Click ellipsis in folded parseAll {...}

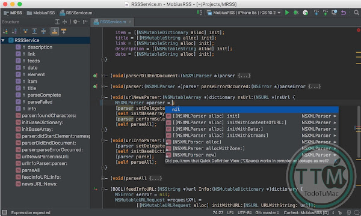156,178
